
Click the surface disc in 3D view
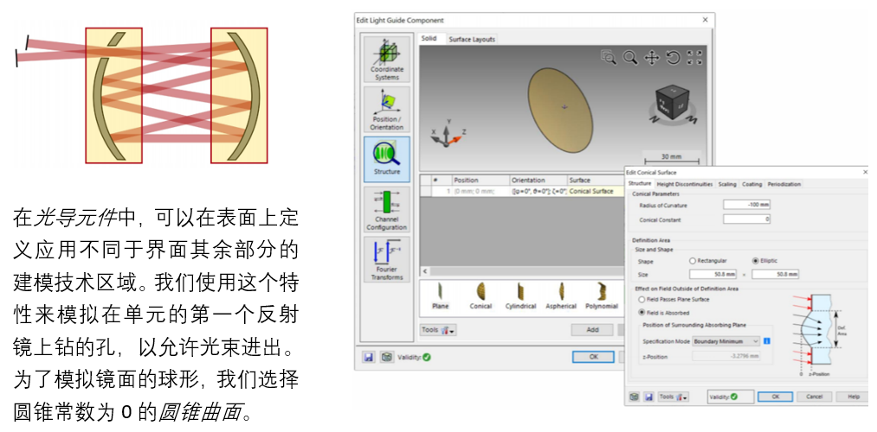tap(560, 109)
